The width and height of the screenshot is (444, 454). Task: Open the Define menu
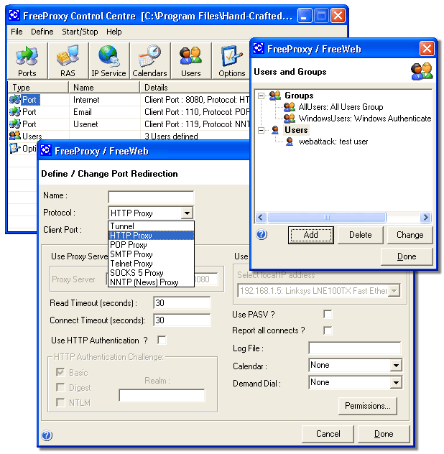(42, 32)
